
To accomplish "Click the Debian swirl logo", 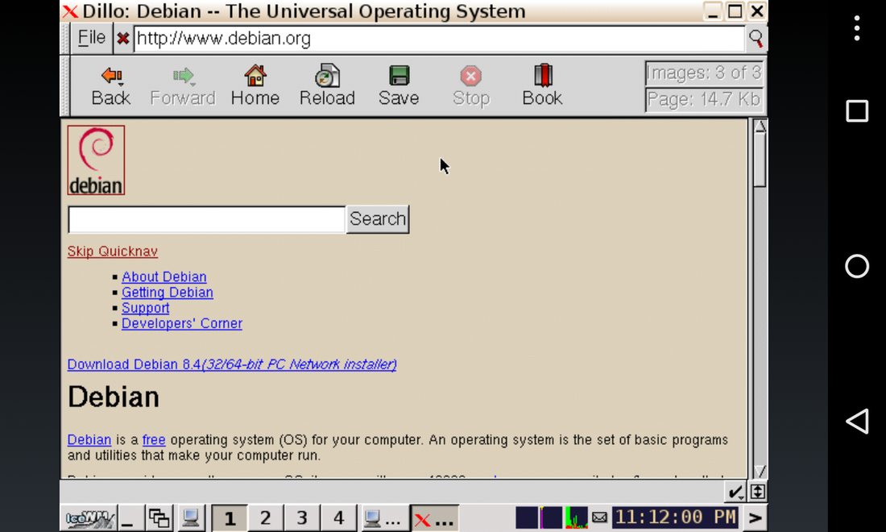I will point(96,160).
